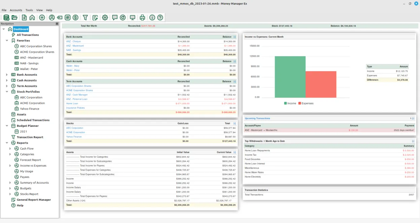The image size is (420, 223).
Task: Expand the Bank Accounts tree node
Action: click(x=7, y=75)
